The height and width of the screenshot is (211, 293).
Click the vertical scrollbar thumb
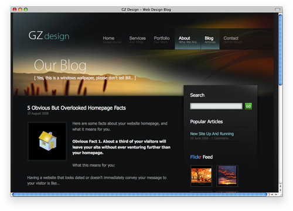(280, 50)
